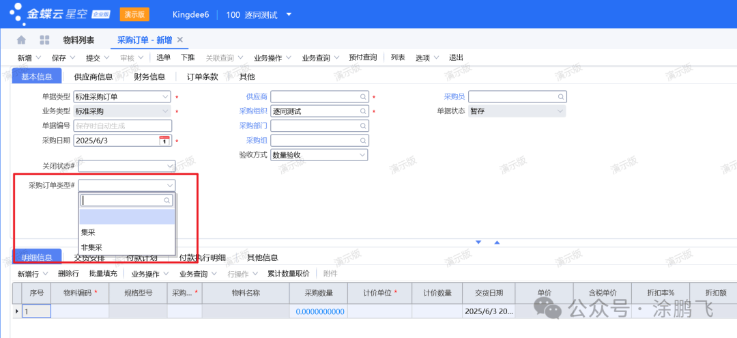Switch to the 供应商信息 tab
The height and width of the screenshot is (338, 737).
point(93,76)
